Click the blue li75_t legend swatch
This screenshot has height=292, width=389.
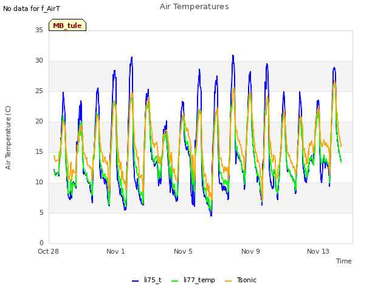tap(135, 281)
